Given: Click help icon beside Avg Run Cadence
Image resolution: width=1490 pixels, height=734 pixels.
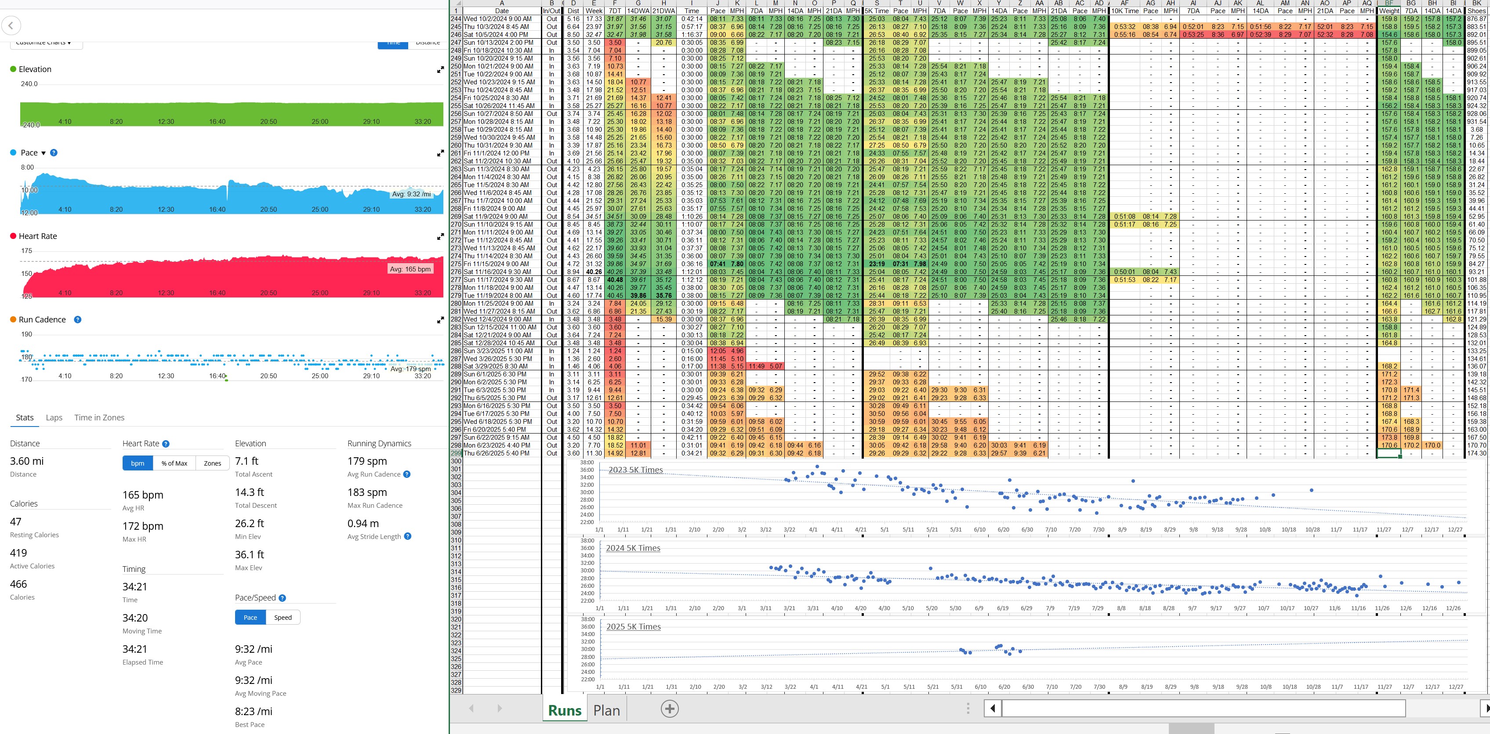Looking at the screenshot, I should 406,474.
